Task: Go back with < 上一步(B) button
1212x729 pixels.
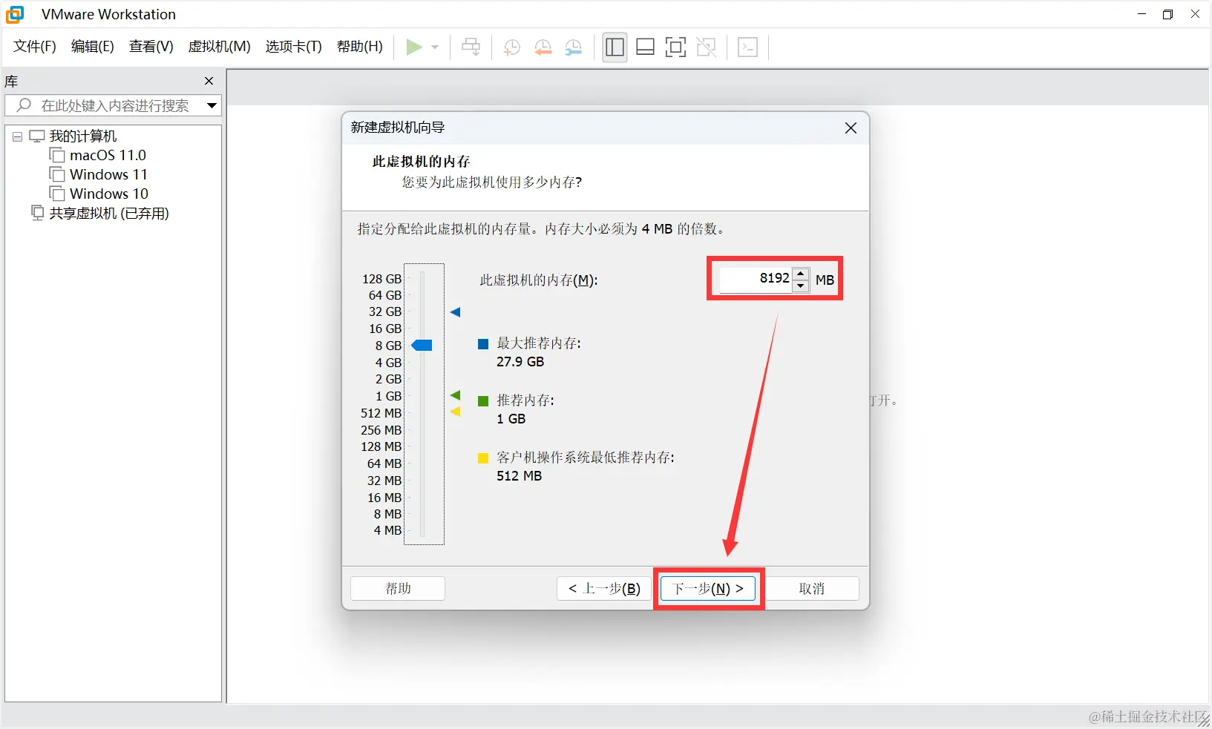Action: tap(604, 589)
